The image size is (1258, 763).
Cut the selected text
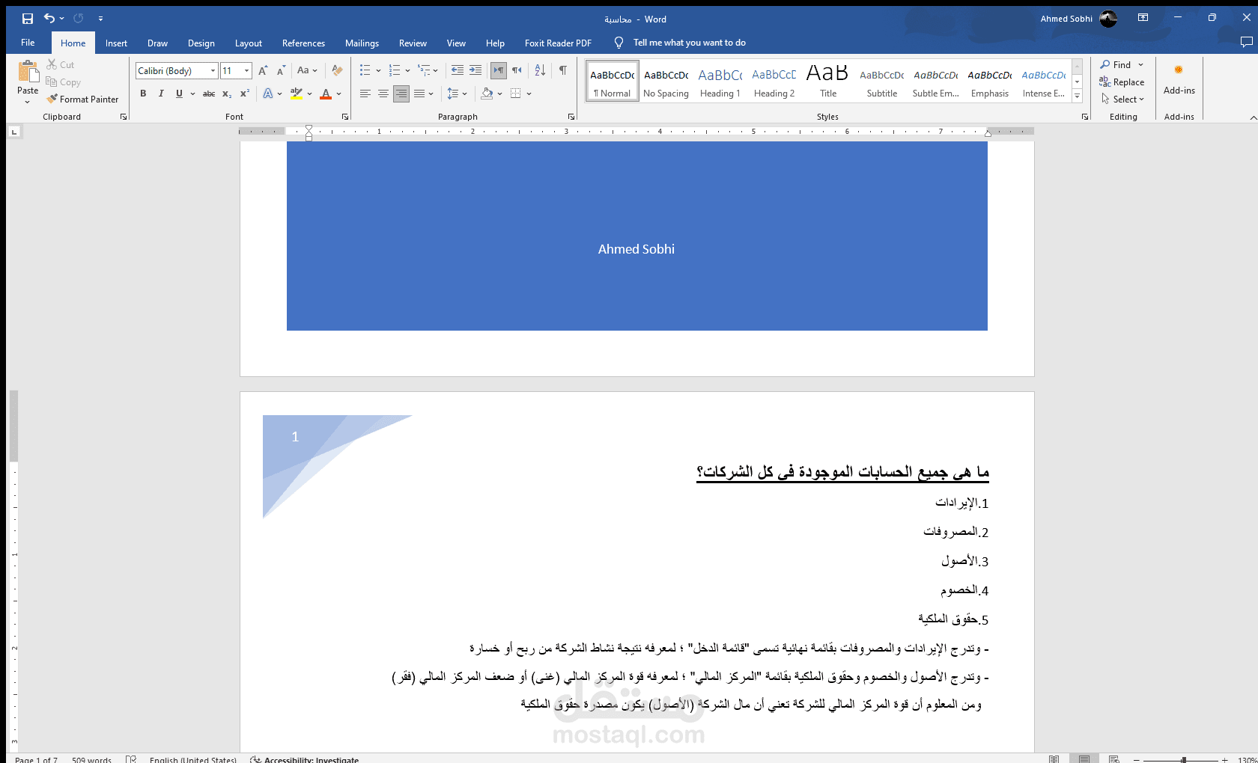(61, 65)
